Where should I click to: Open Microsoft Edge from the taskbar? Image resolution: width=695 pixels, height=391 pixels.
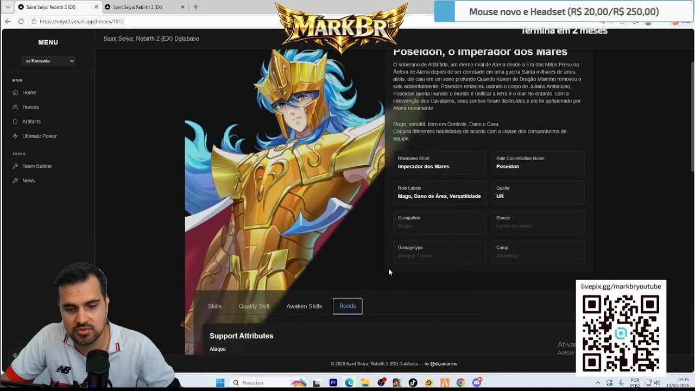(349, 383)
